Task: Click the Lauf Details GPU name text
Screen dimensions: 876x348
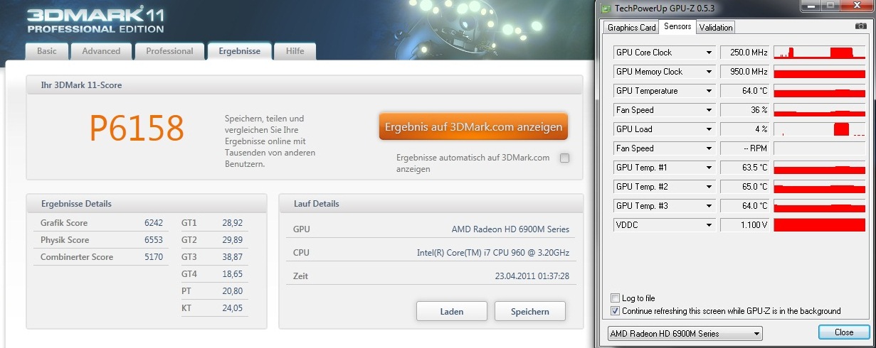Action: click(510, 229)
